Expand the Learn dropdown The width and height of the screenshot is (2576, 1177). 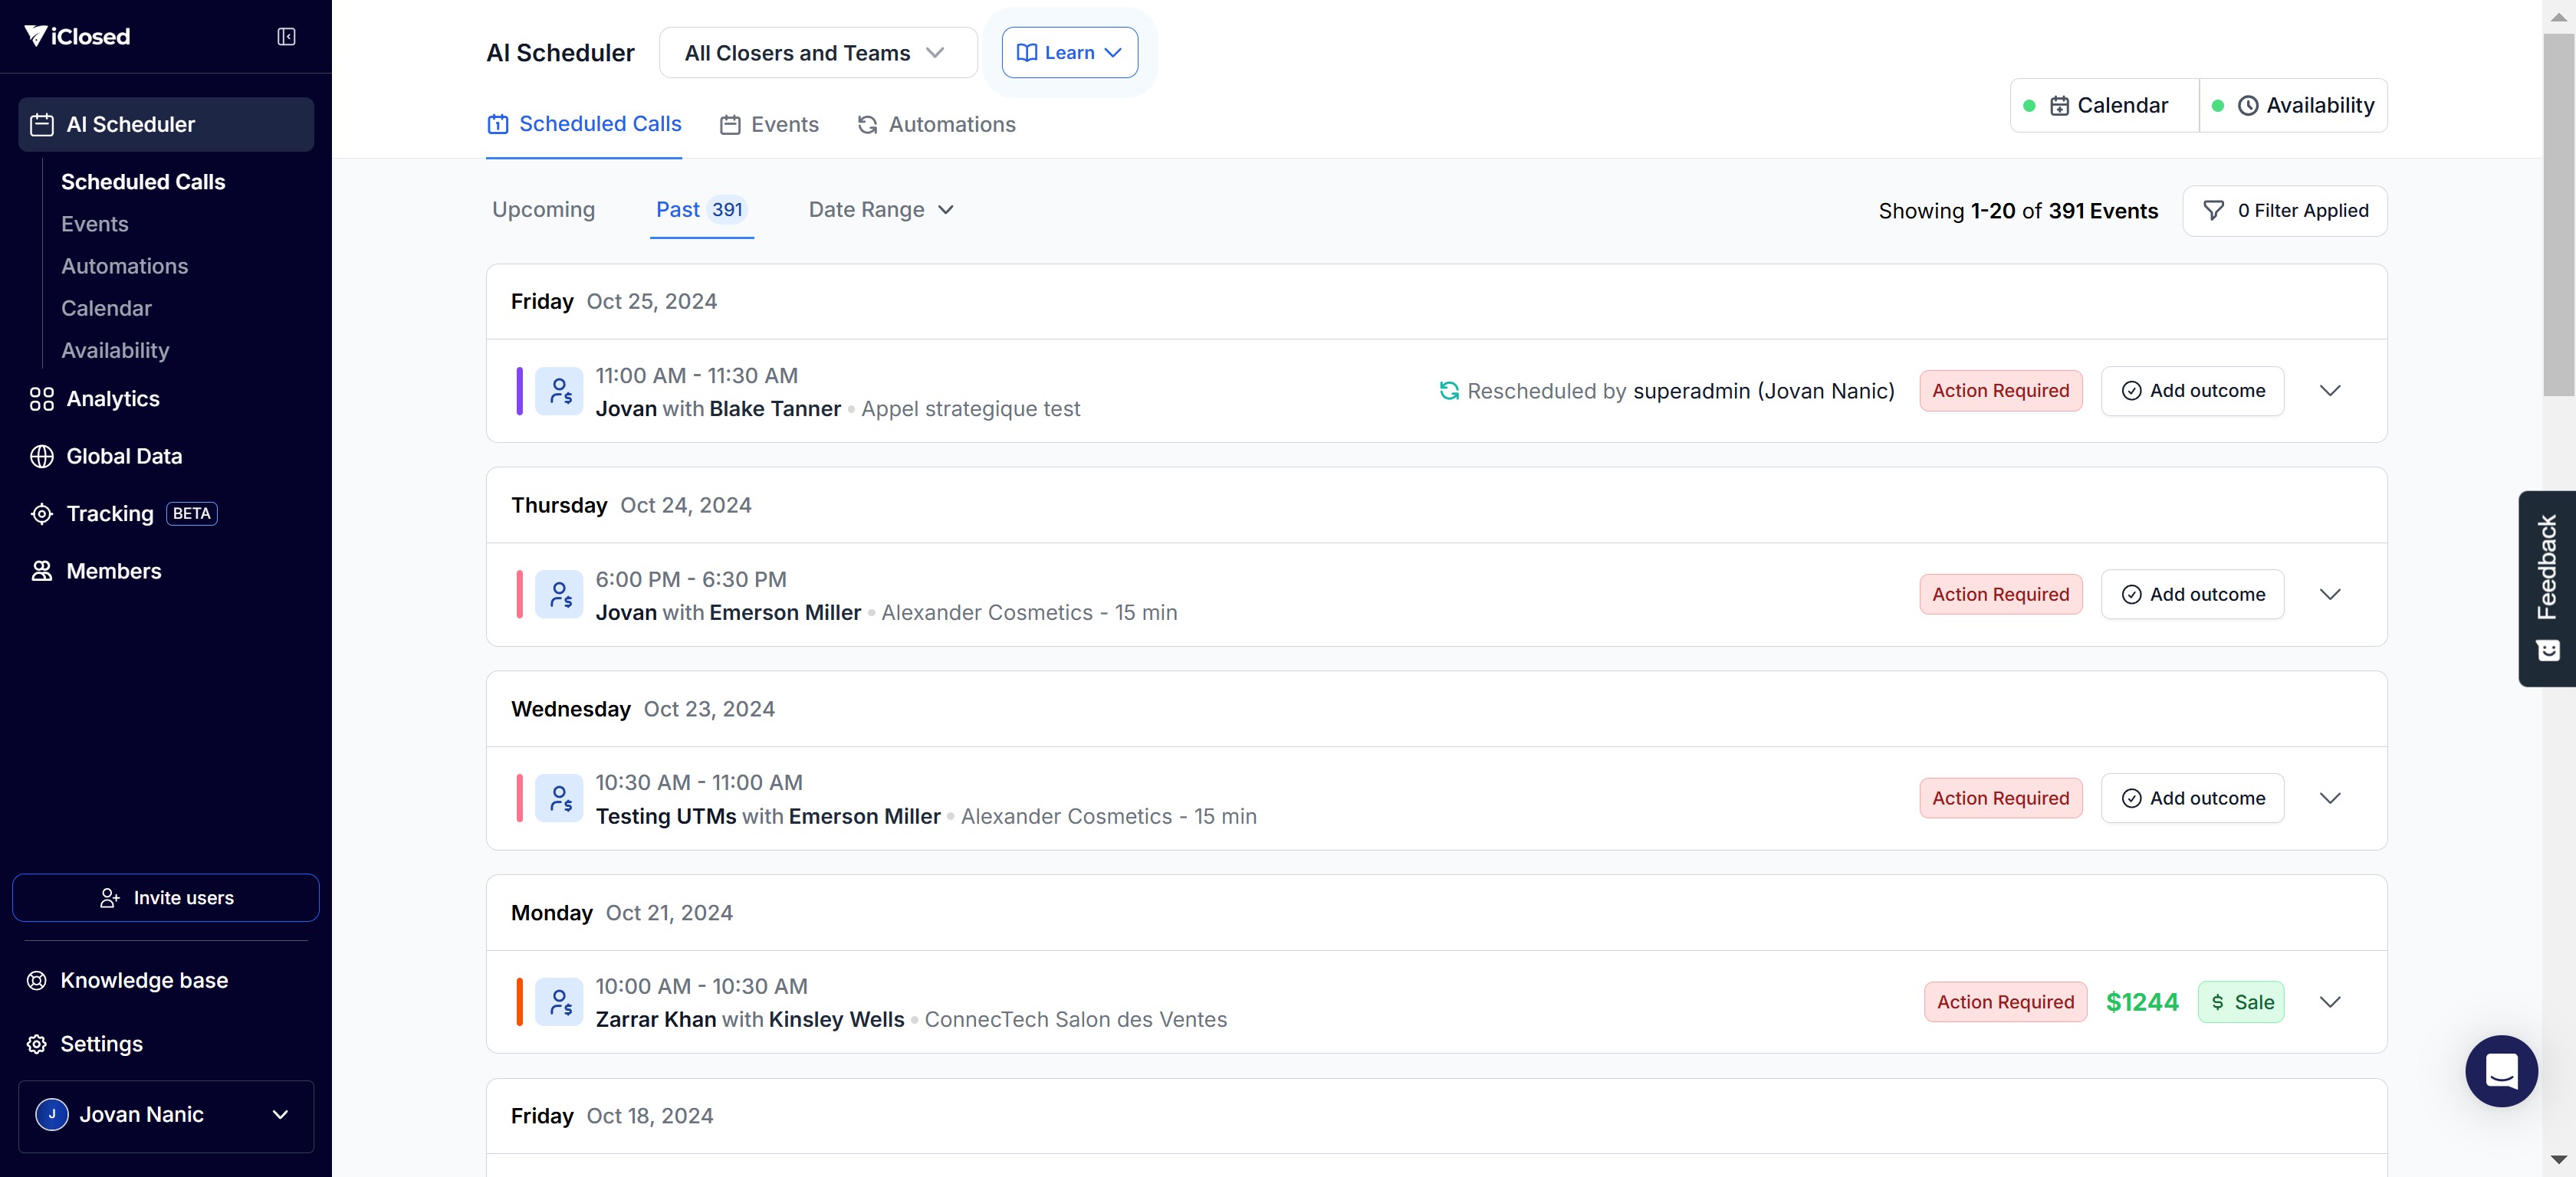[x=1069, y=53]
